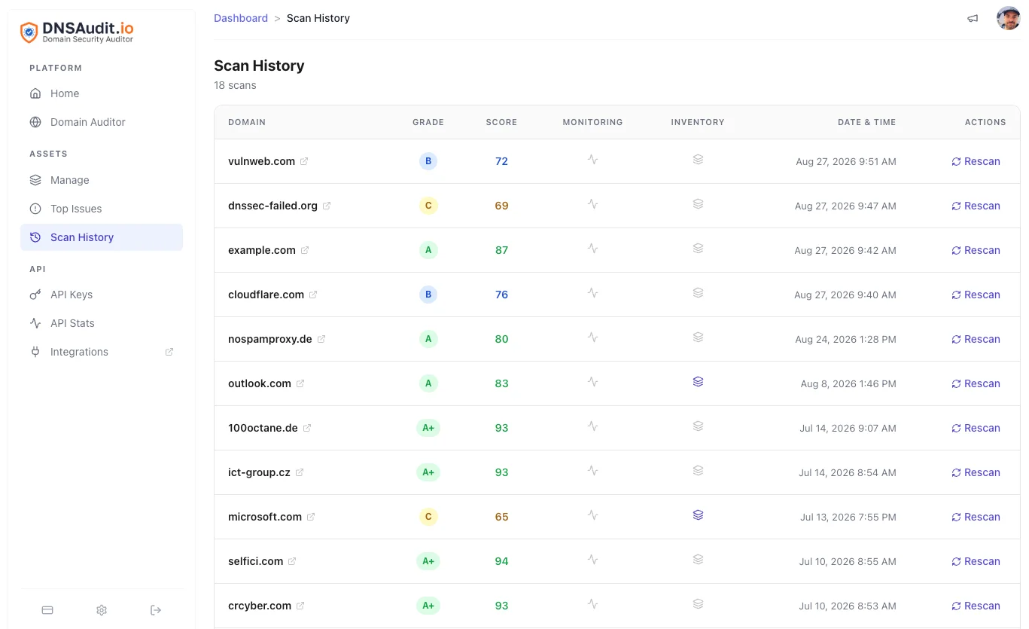Open external link icon next to 100octane.de

click(307, 428)
